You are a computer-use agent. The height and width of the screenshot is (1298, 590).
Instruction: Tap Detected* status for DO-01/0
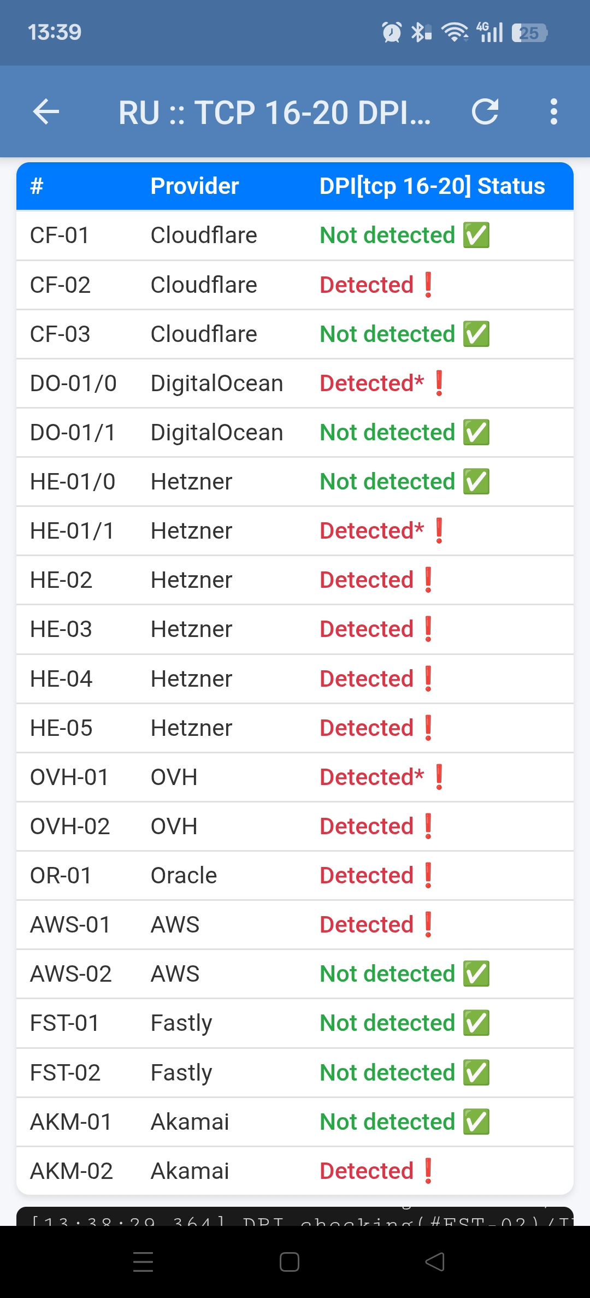click(371, 383)
